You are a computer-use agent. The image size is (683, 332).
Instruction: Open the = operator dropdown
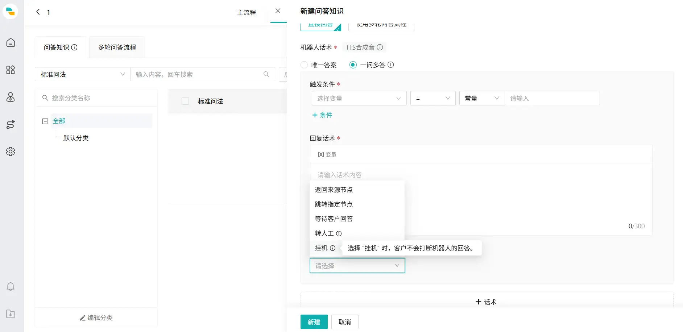tap(433, 98)
